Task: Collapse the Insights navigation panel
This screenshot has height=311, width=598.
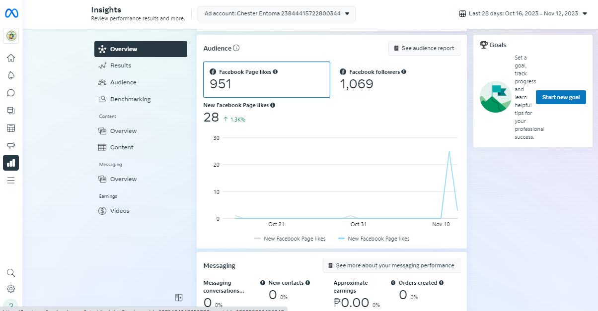Action: (179, 298)
